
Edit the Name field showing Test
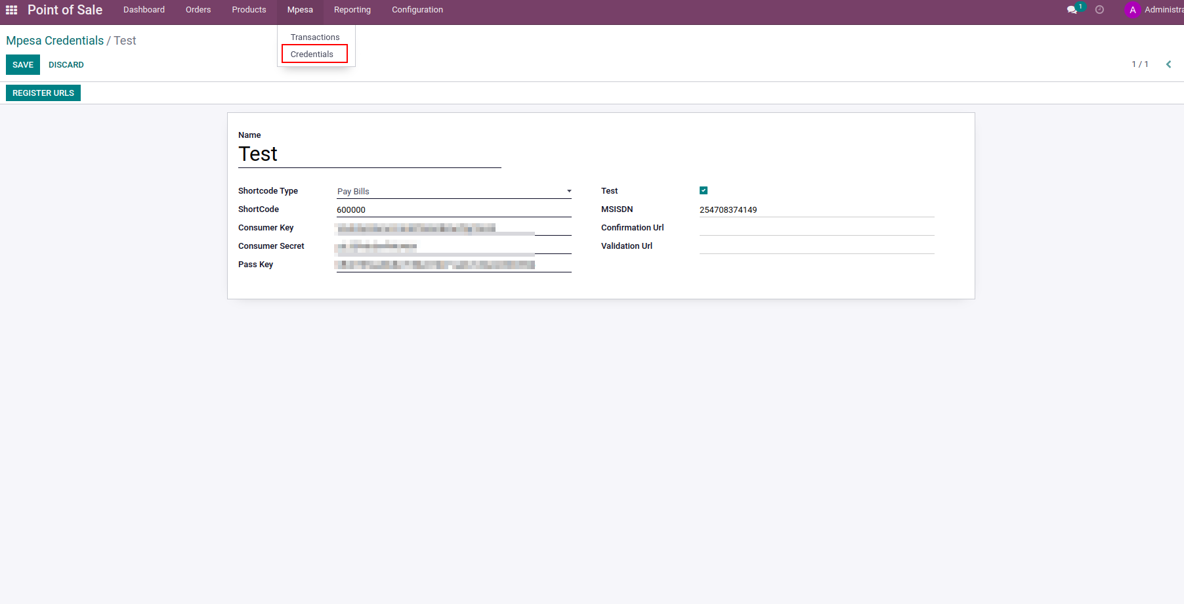click(370, 154)
